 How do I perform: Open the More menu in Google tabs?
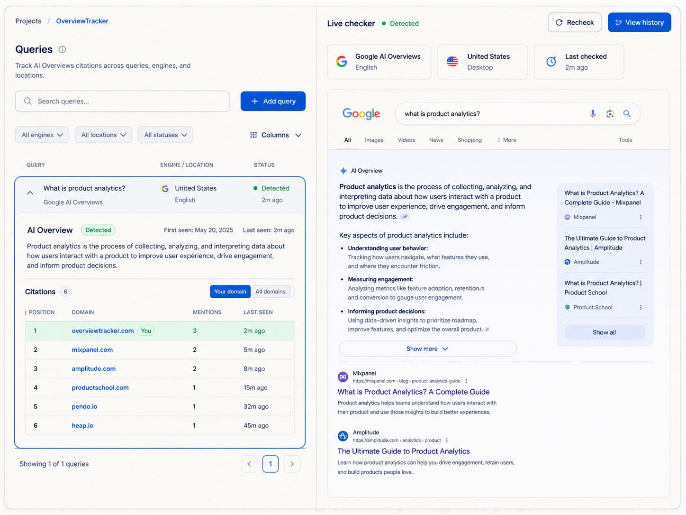pyautogui.click(x=507, y=140)
